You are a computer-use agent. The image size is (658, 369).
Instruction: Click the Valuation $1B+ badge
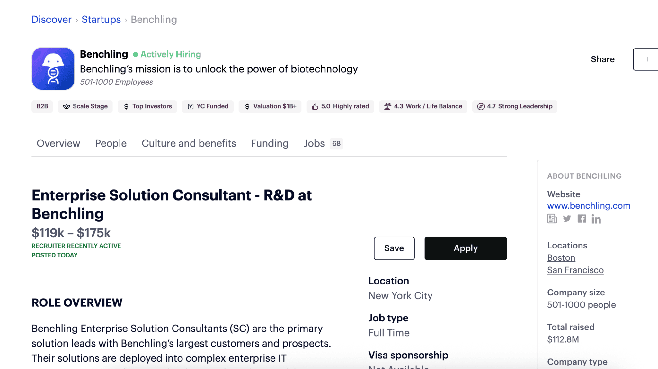coord(270,106)
